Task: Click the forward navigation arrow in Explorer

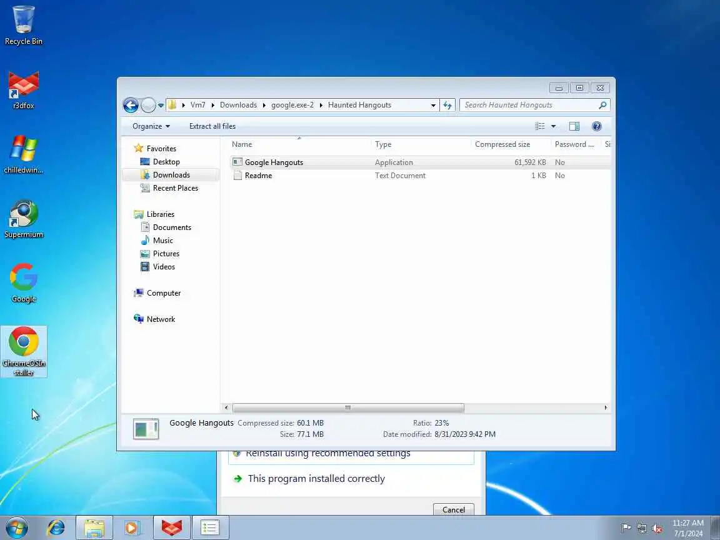Action: point(148,105)
